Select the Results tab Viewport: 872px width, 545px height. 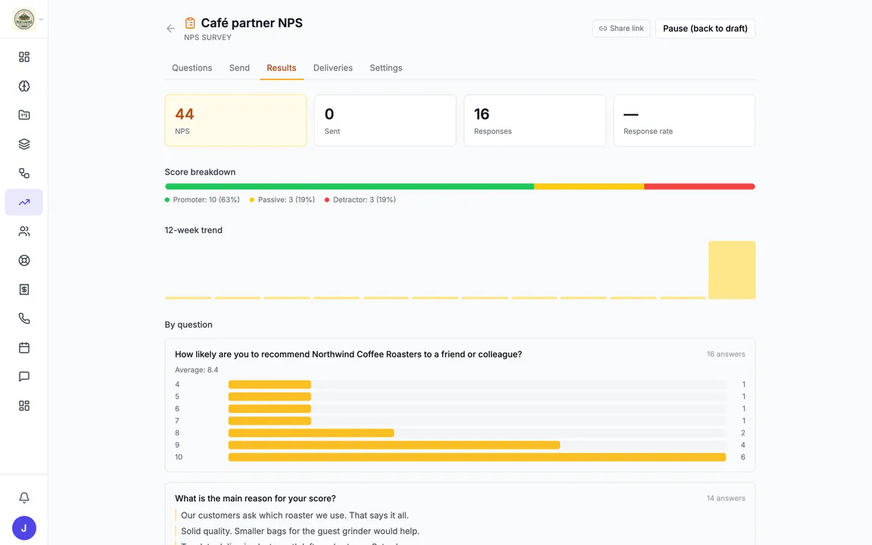click(x=282, y=68)
